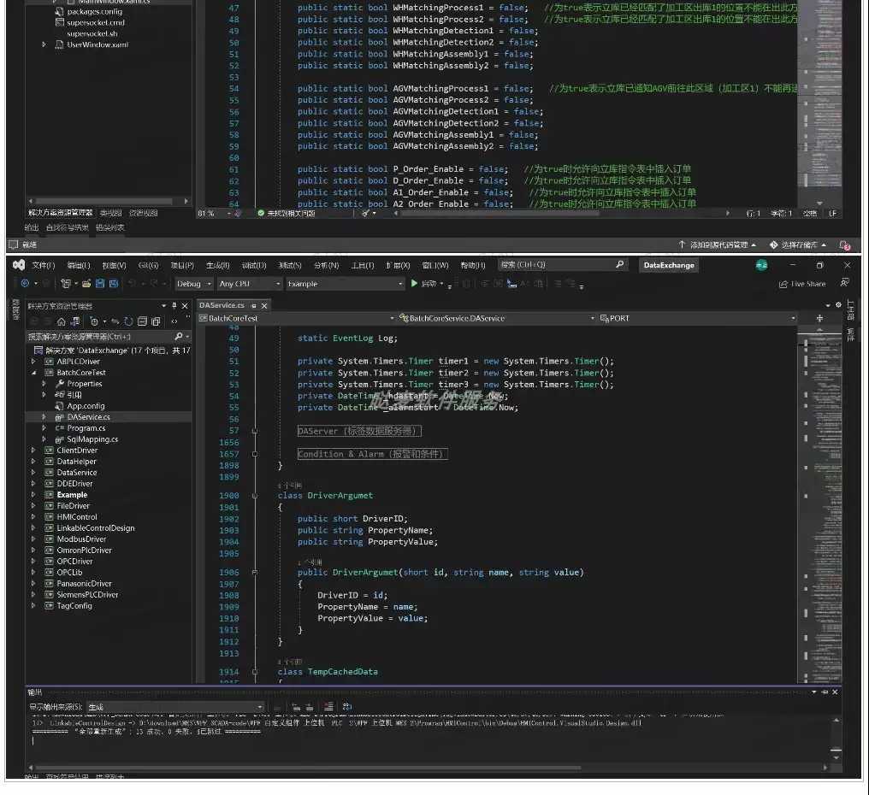Viewport: 869px width, 795px height.
Task: Toggle the pin on DAService.cs tab
Action: click(254, 306)
